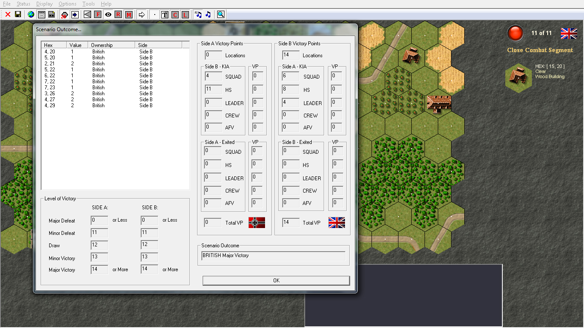Click the Wood Building hex info thumbnail
Viewport: 584px width, 328px height.
coord(519,78)
